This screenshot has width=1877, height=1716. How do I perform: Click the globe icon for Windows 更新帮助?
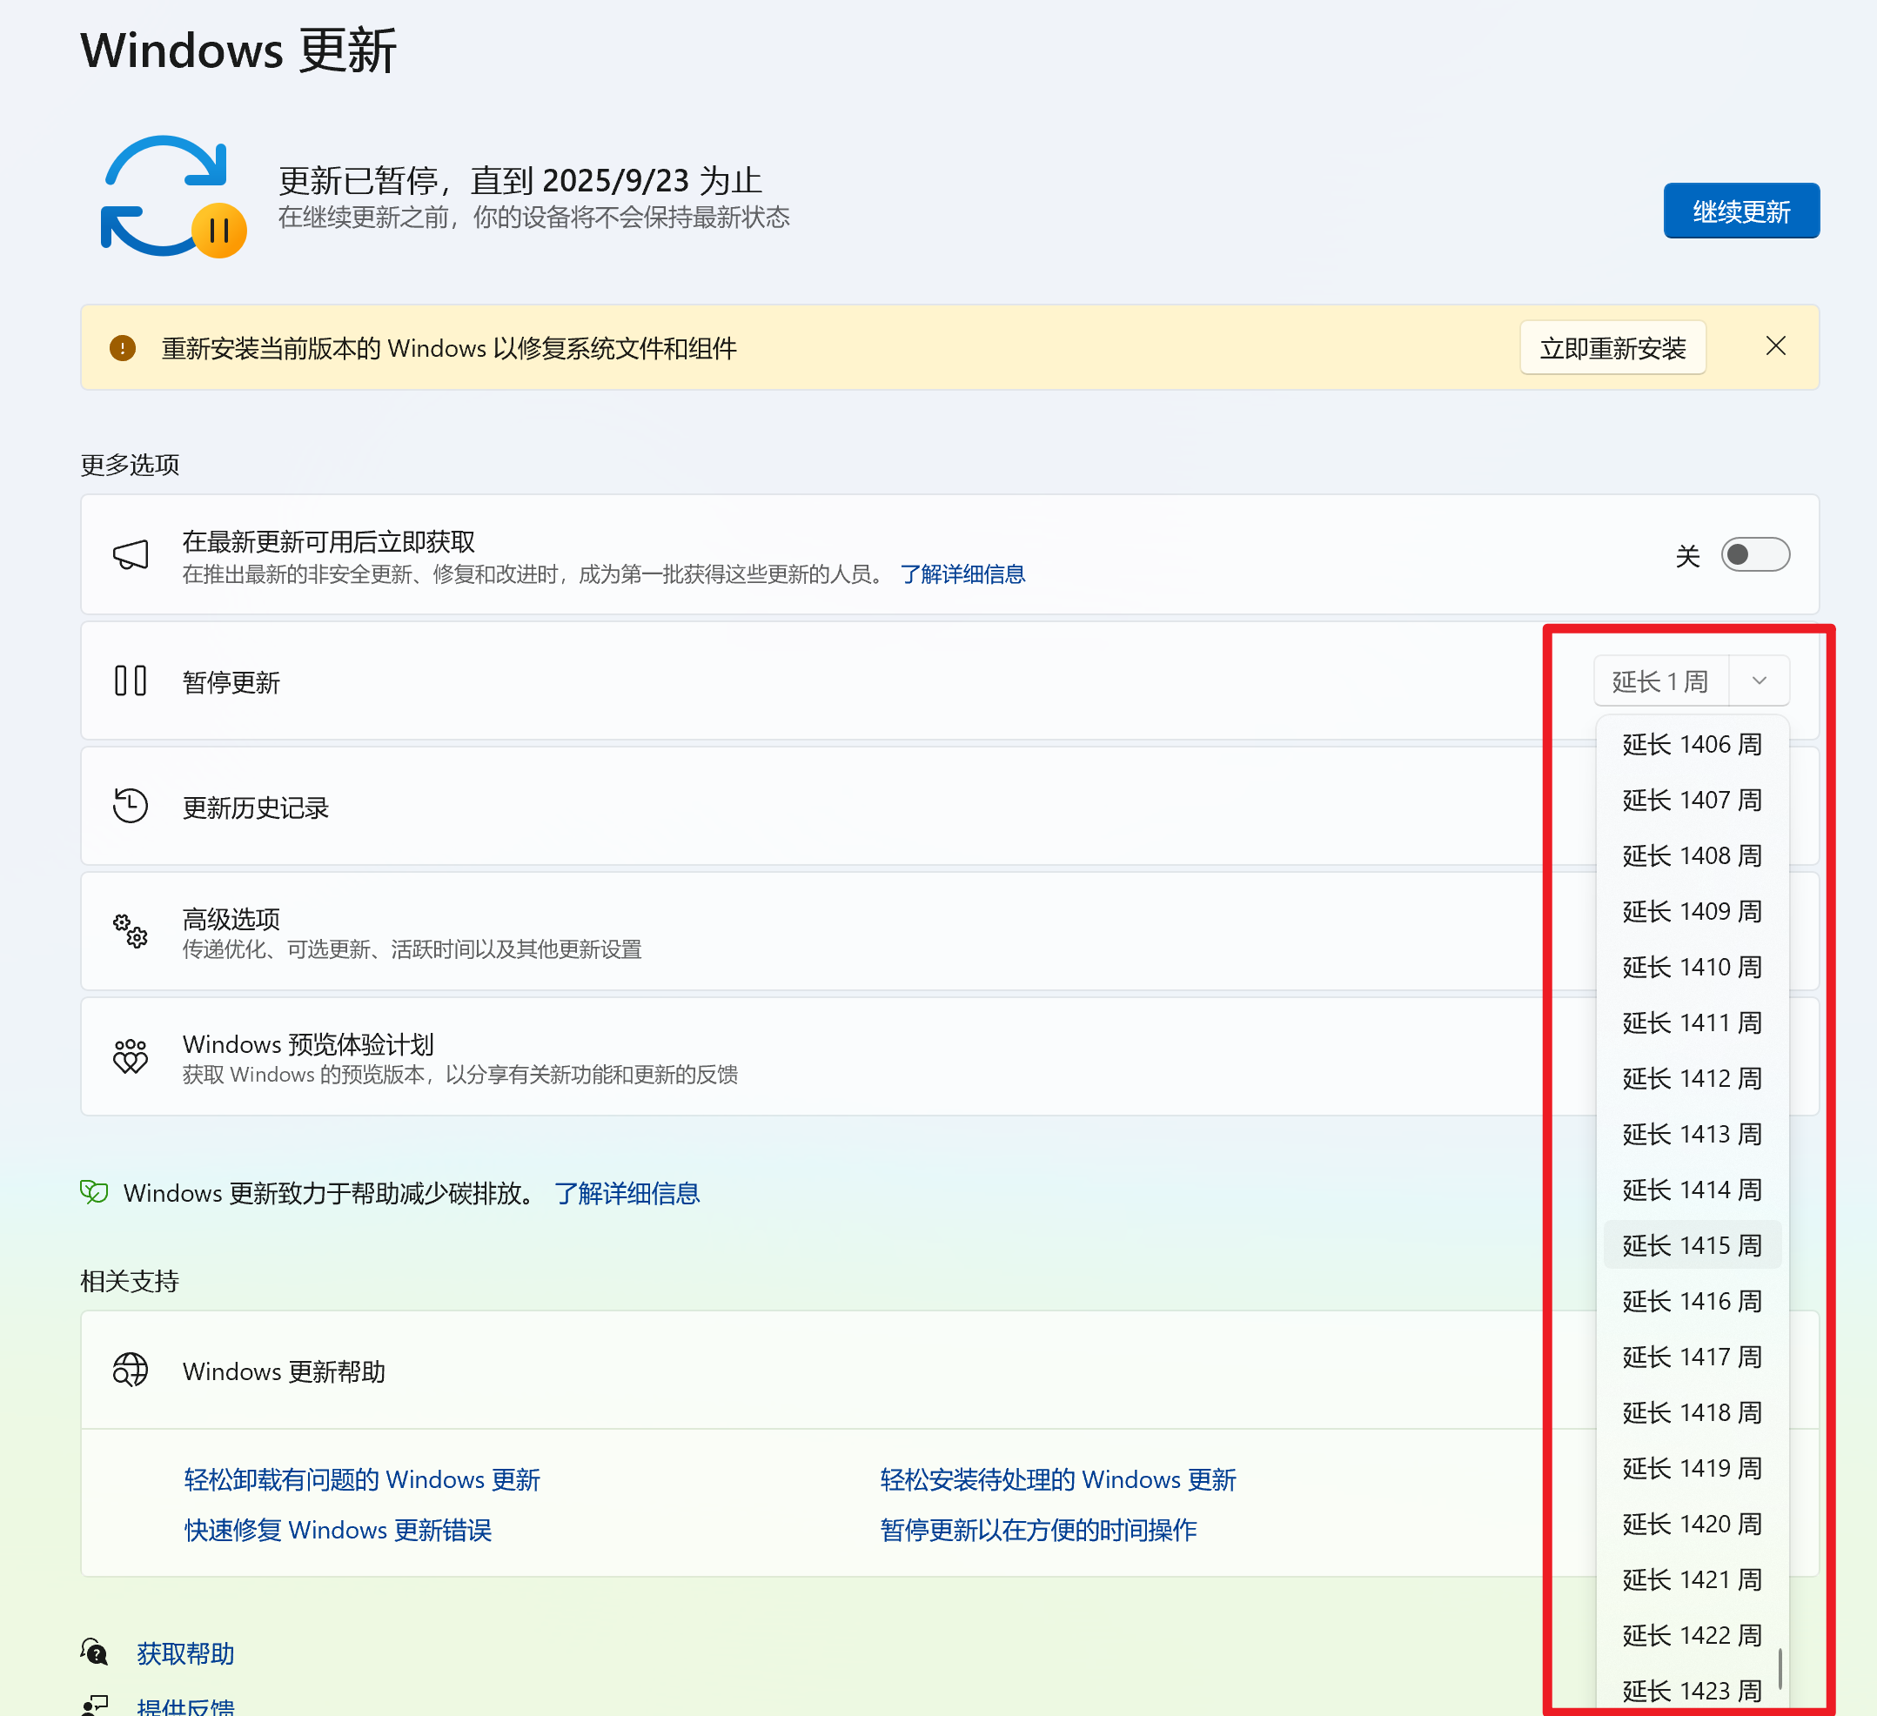tap(131, 1370)
